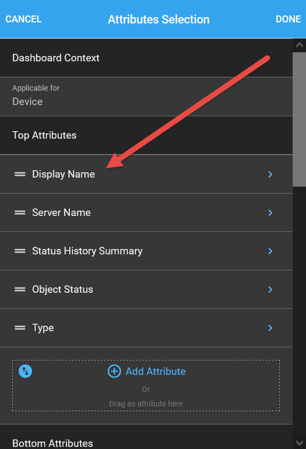Click the vertical scrollbar thumb

pos(300,119)
